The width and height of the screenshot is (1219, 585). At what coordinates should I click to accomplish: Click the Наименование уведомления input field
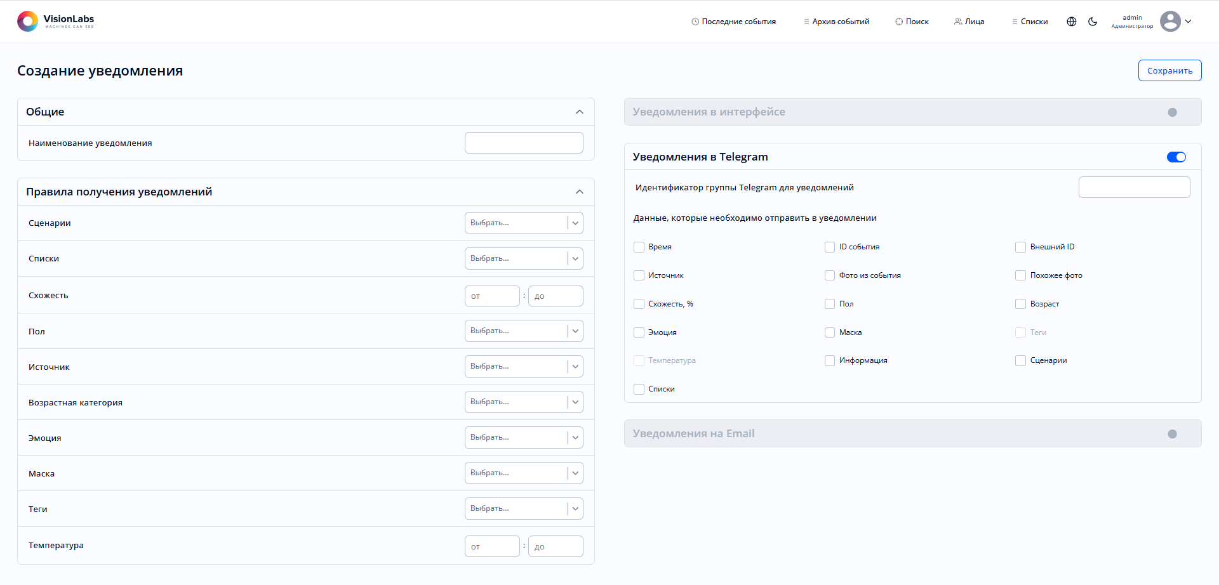[x=523, y=143]
